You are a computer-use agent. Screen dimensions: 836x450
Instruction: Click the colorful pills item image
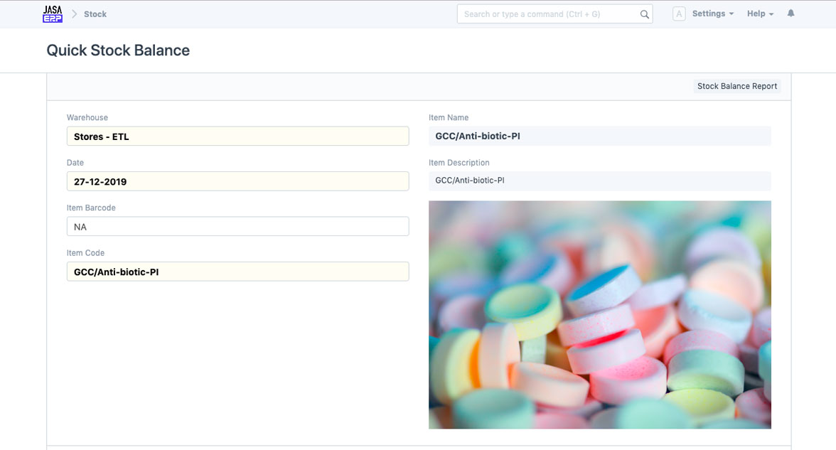pos(599,314)
